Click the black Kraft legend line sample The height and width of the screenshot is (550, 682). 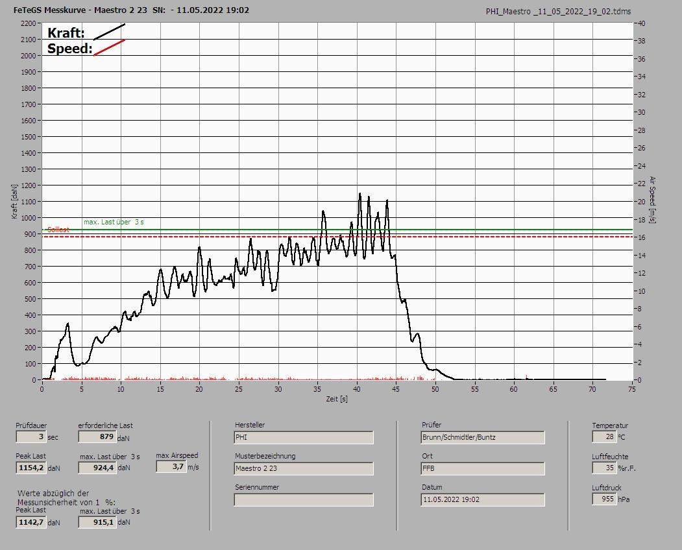point(109,32)
